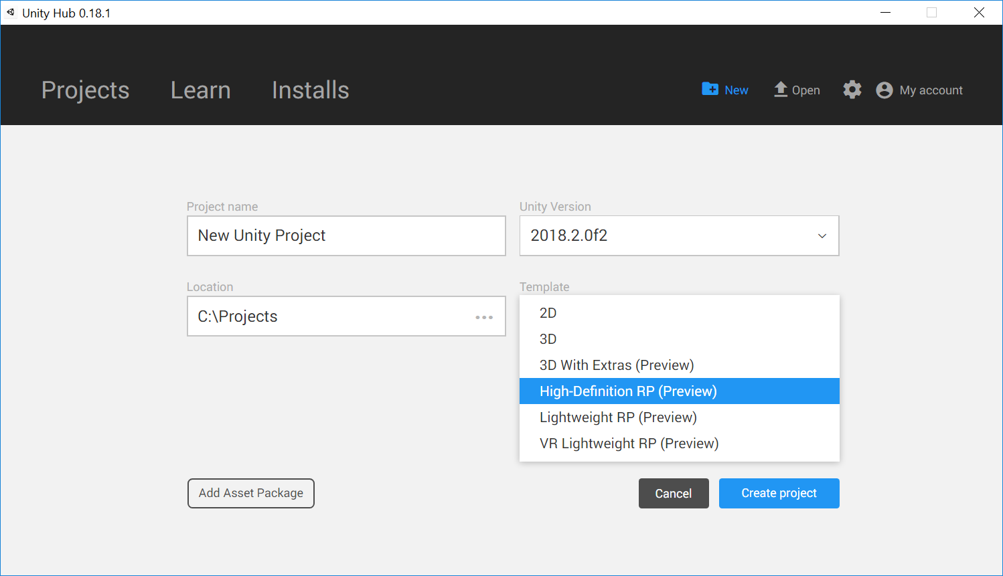Image resolution: width=1003 pixels, height=576 pixels.
Task: Click into the Project name field
Action: 345,235
